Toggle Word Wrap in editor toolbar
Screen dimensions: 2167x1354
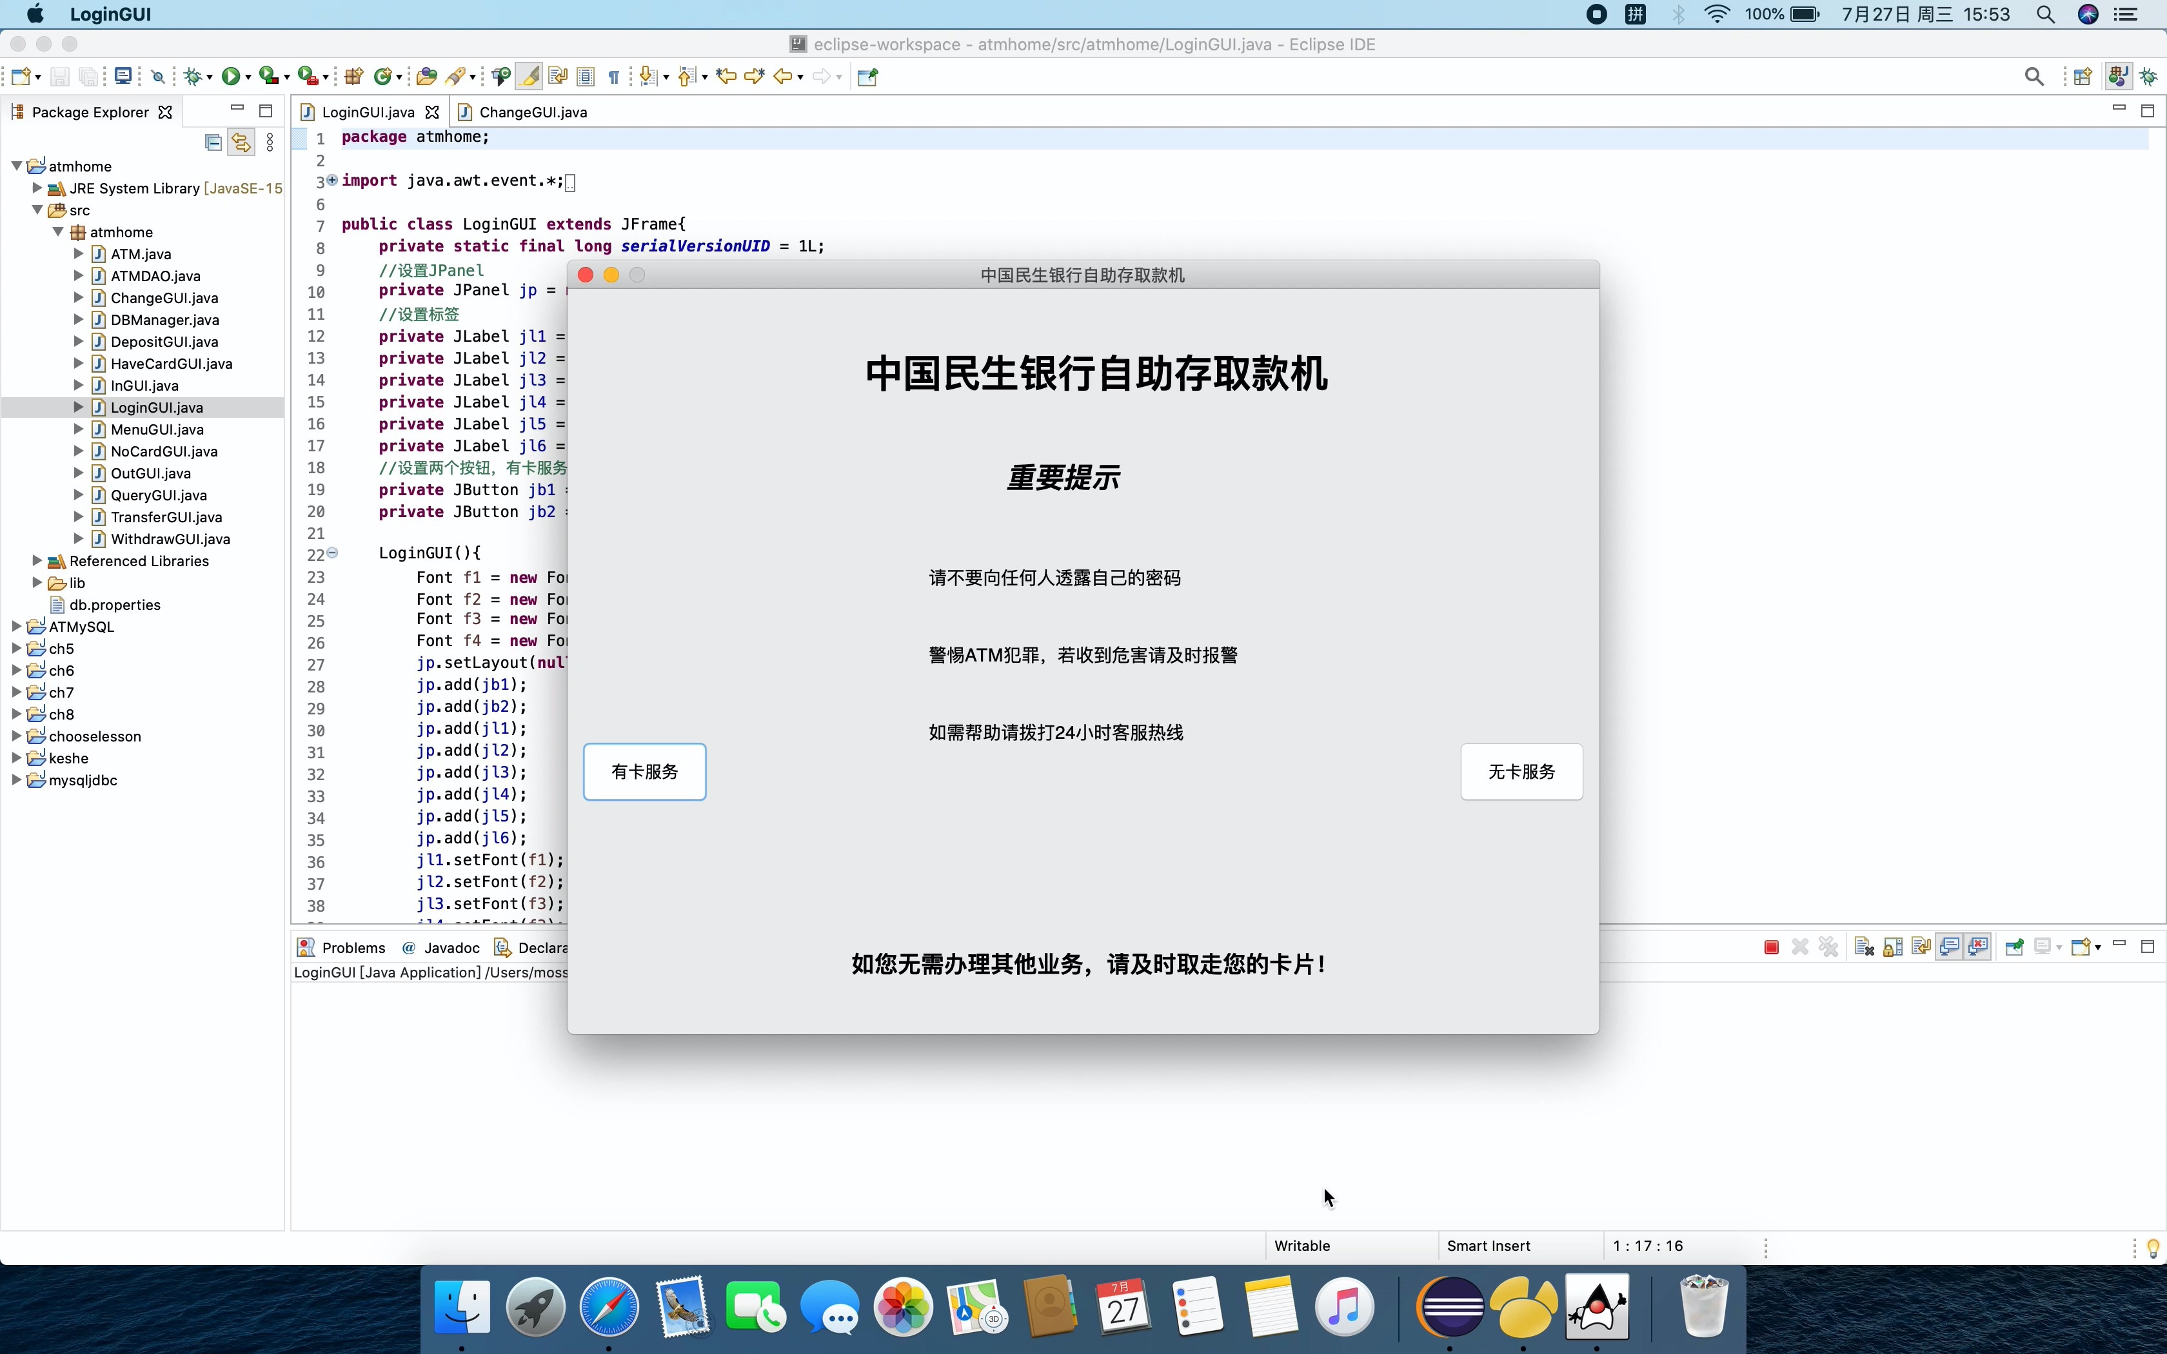pos(558,77)
